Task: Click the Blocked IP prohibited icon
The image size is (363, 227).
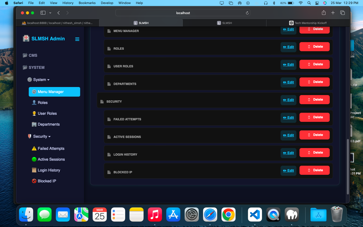Action: [x=34, y=181]
